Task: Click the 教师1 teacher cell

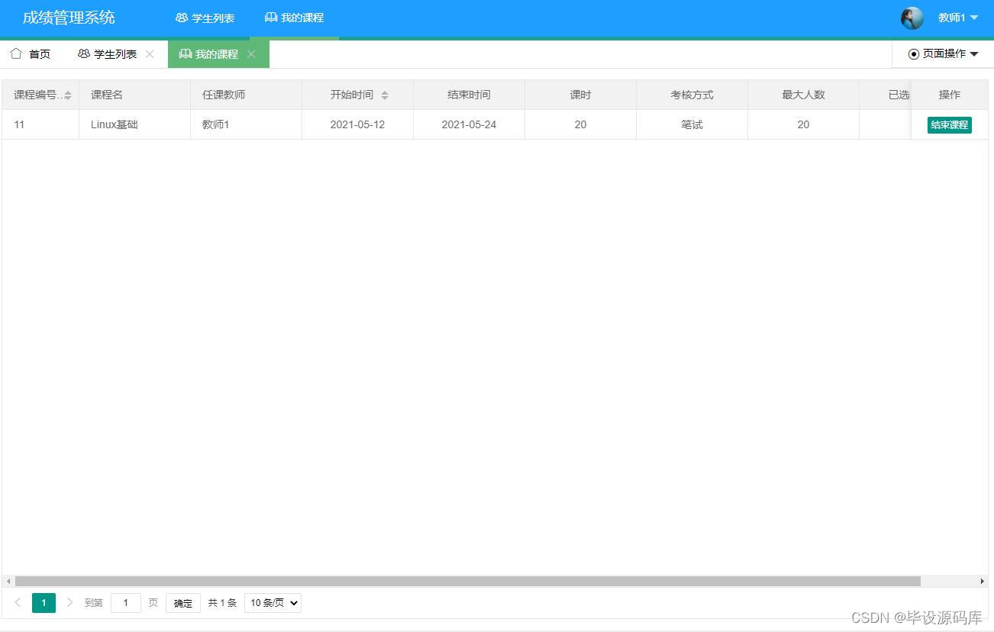Action: (x=246, y=124)
